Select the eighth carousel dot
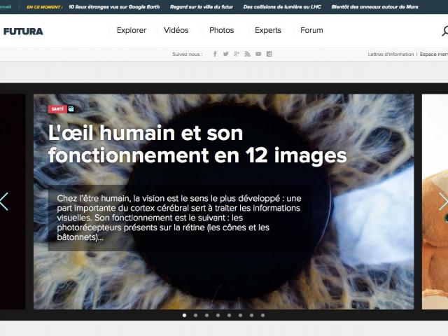Viewport: 448px width, 336px height. click(x=262, y=316)
